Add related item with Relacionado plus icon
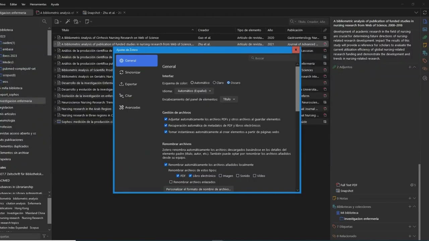This screenshot has height=241, width=429. point(410,236)
